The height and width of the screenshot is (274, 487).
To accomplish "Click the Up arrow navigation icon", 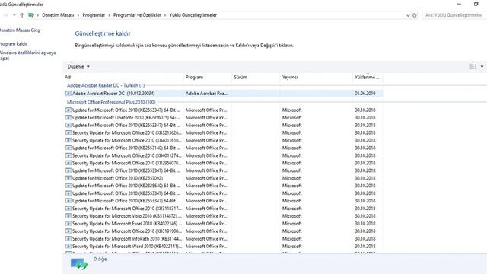I will [22, 15].
